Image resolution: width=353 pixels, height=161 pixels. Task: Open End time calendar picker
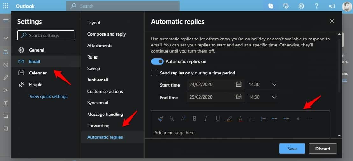coord(239,97)
